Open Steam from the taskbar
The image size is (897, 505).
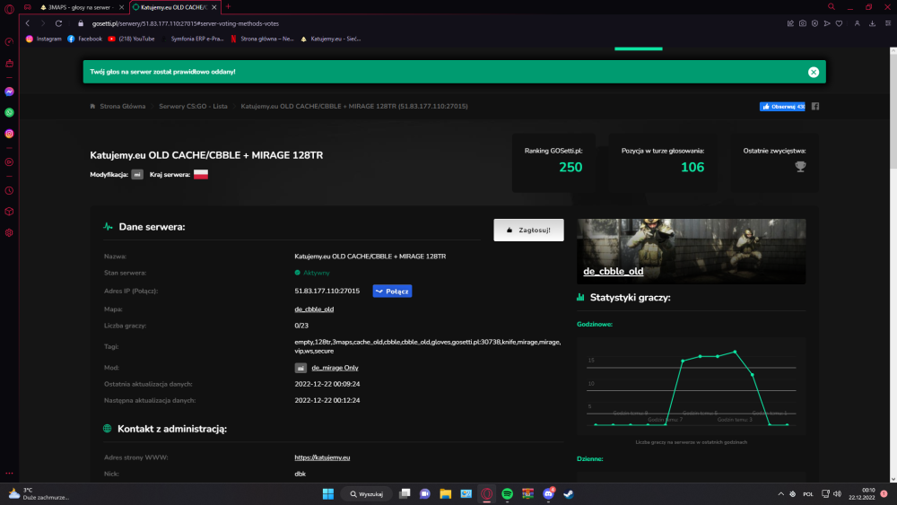[569, 494]
